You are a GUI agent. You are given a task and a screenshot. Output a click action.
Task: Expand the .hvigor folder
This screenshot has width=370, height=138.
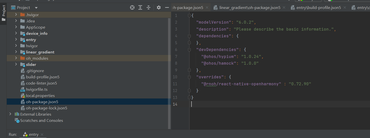coord(16,15)
